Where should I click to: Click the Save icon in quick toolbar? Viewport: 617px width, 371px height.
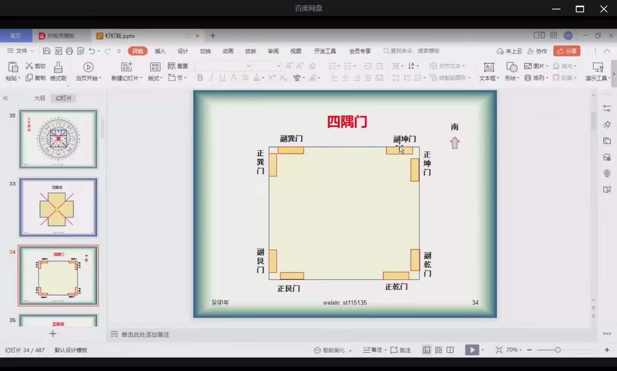click(47, 51)
